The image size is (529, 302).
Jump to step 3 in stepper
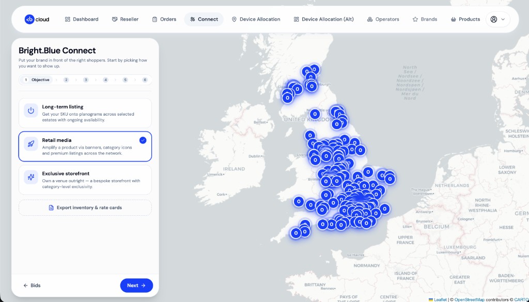[x=86, y=80]
